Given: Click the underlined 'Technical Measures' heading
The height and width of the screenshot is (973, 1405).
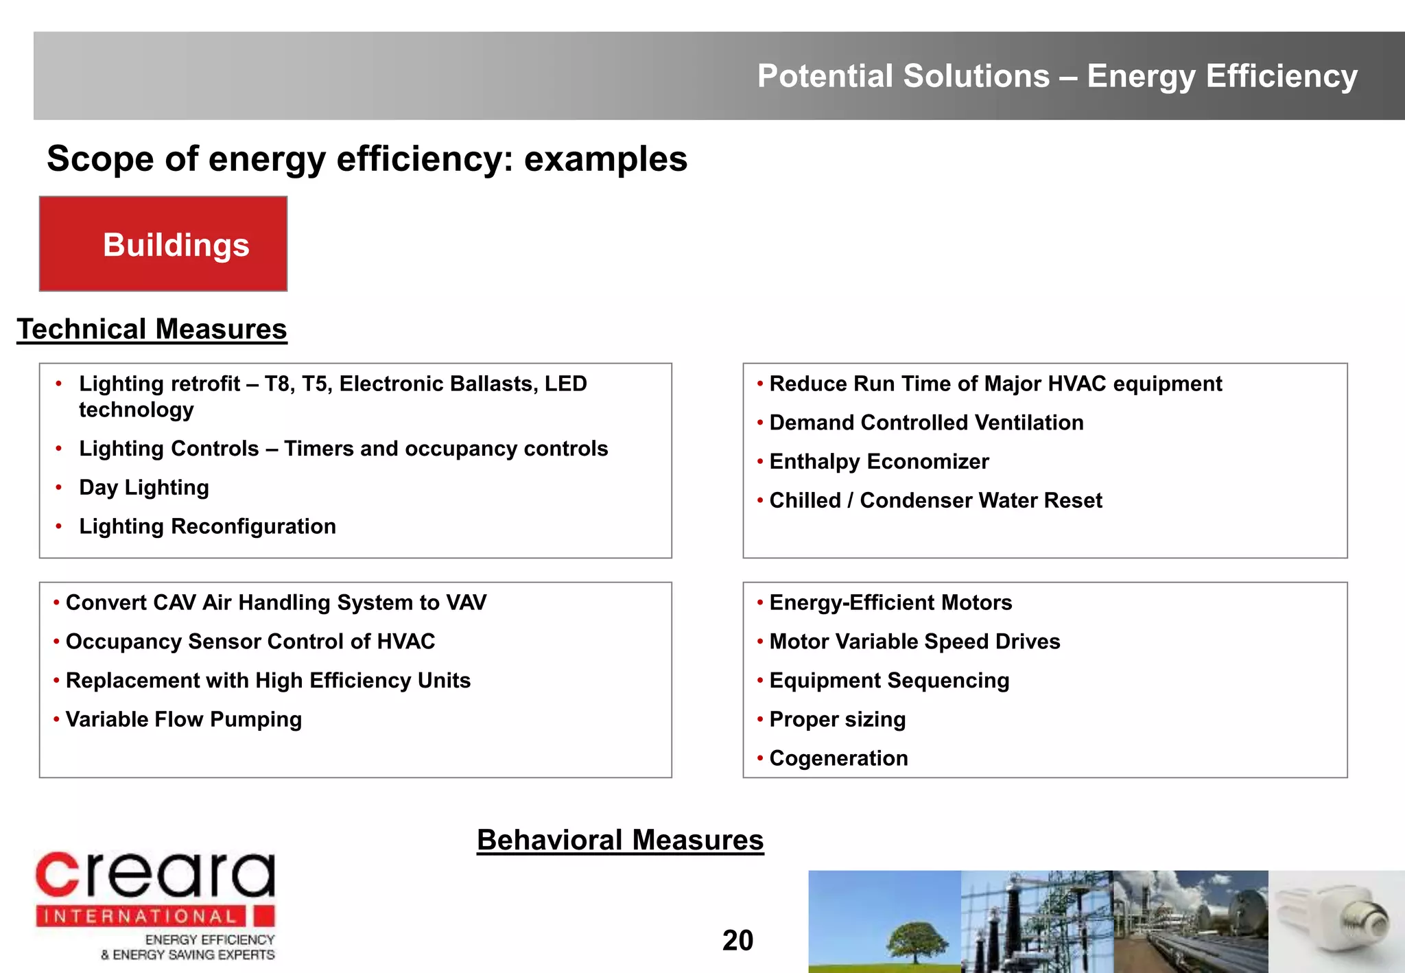Looking at the screenshot, I should (152, 329).
